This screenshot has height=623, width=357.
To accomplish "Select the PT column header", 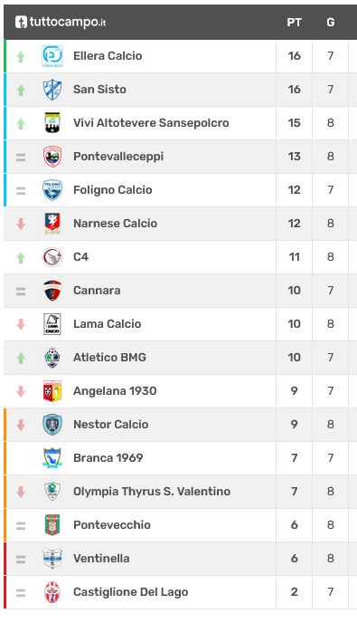I will pos(294,23).
